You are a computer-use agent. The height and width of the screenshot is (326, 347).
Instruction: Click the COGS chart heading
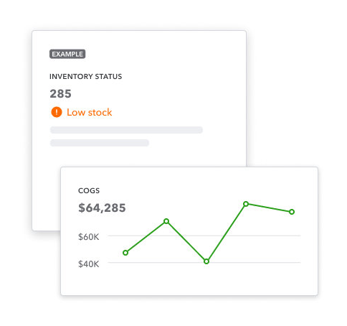89,191
